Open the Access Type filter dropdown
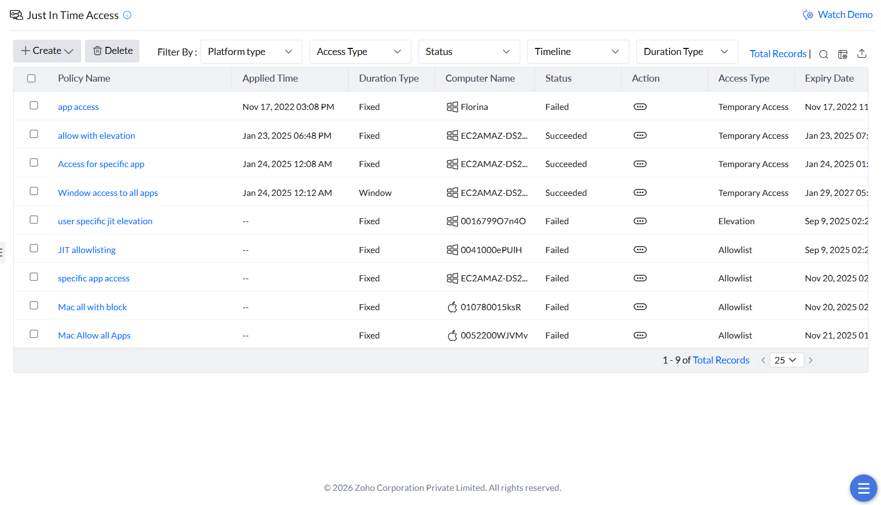Screen dimensions: 881x505 (x=360, y=52)
